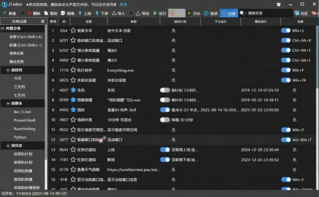Sort by the ID column header
This screenshot has height=197, width=319.
(64, 21)
